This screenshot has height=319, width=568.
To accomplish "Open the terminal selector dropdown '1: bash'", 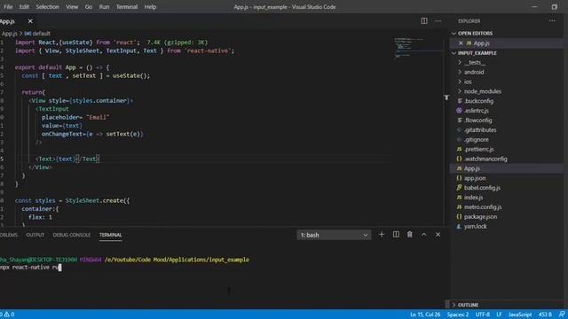I will tap(334, 235).
